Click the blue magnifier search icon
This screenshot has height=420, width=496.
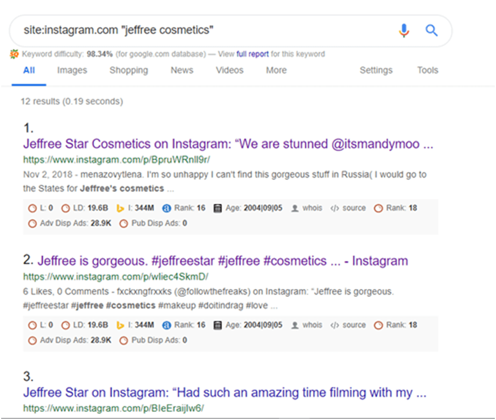click(x=432, y=30)
